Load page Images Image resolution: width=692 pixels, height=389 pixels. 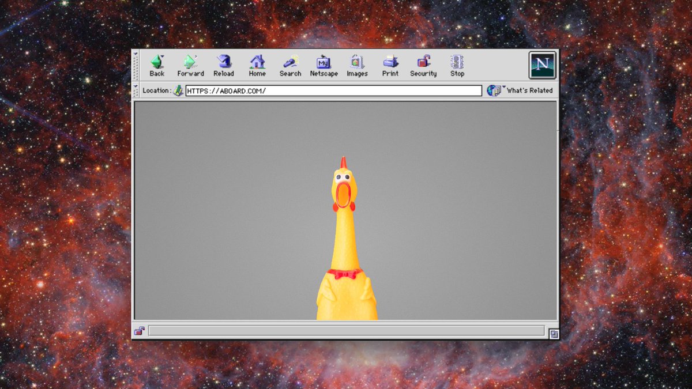click(x=357, y=66)
